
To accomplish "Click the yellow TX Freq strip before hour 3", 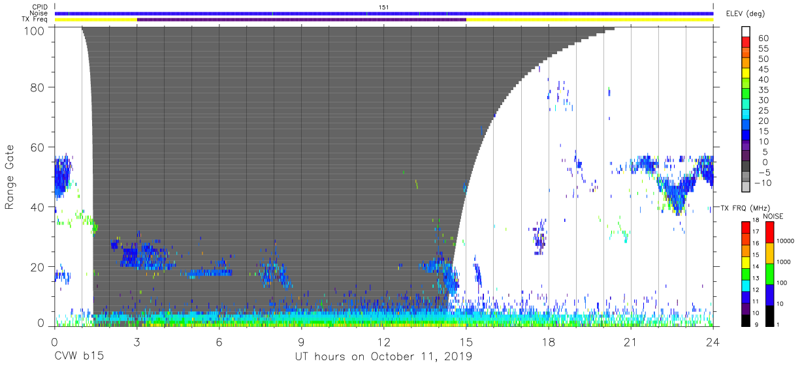I will click(96, 20).
